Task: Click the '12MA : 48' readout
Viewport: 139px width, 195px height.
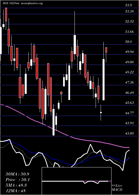Action: pyautogui.click(x=16, y=191)
